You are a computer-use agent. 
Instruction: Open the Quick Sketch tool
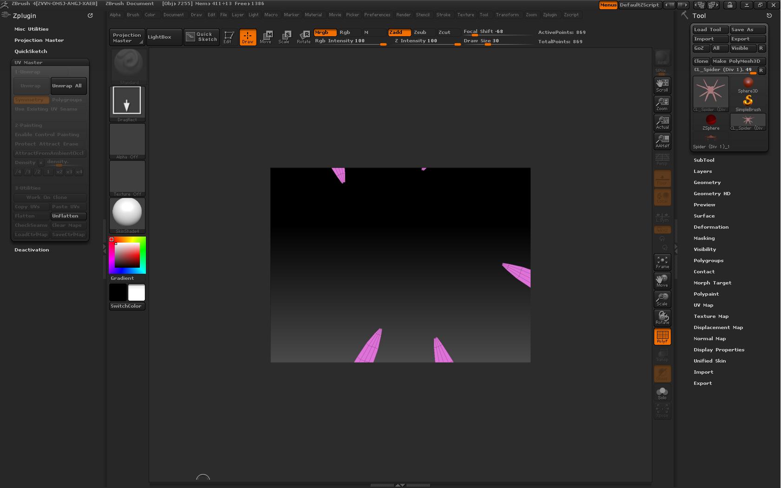(202, 37)
